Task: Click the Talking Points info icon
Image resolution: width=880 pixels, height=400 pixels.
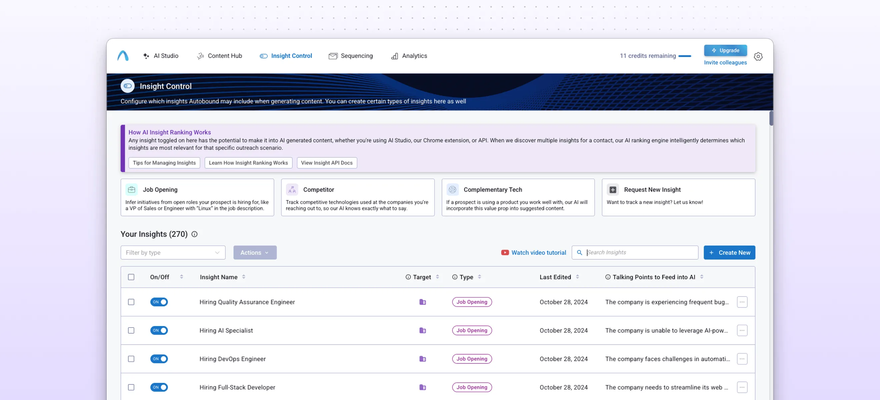Action: [608, 277]
